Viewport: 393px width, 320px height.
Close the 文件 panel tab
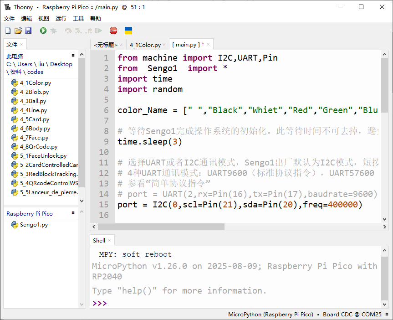(21, 44)
